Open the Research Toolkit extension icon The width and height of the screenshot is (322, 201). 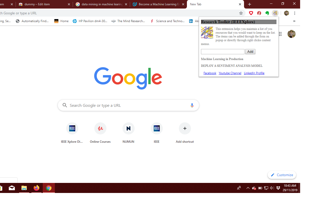tap(275, 13)
